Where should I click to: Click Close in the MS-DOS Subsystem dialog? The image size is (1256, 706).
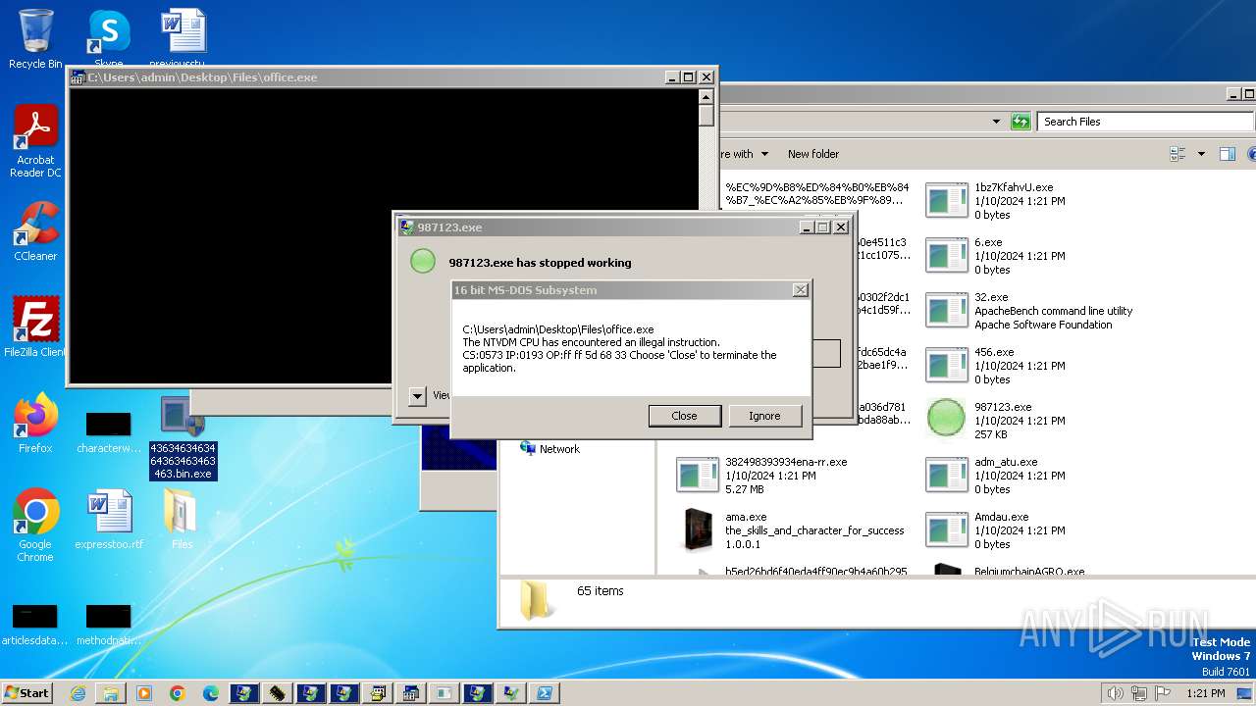(x=684, y=416)
